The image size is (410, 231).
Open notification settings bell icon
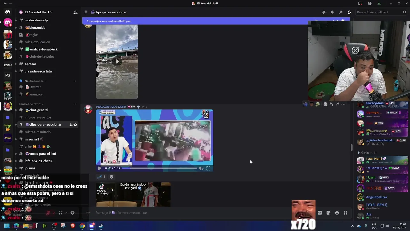[x=332, y=12]
